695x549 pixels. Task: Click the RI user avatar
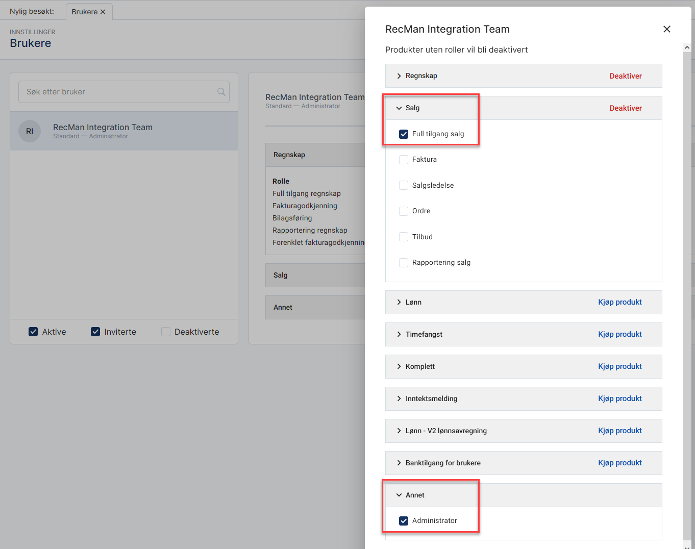tap(30, 131)
